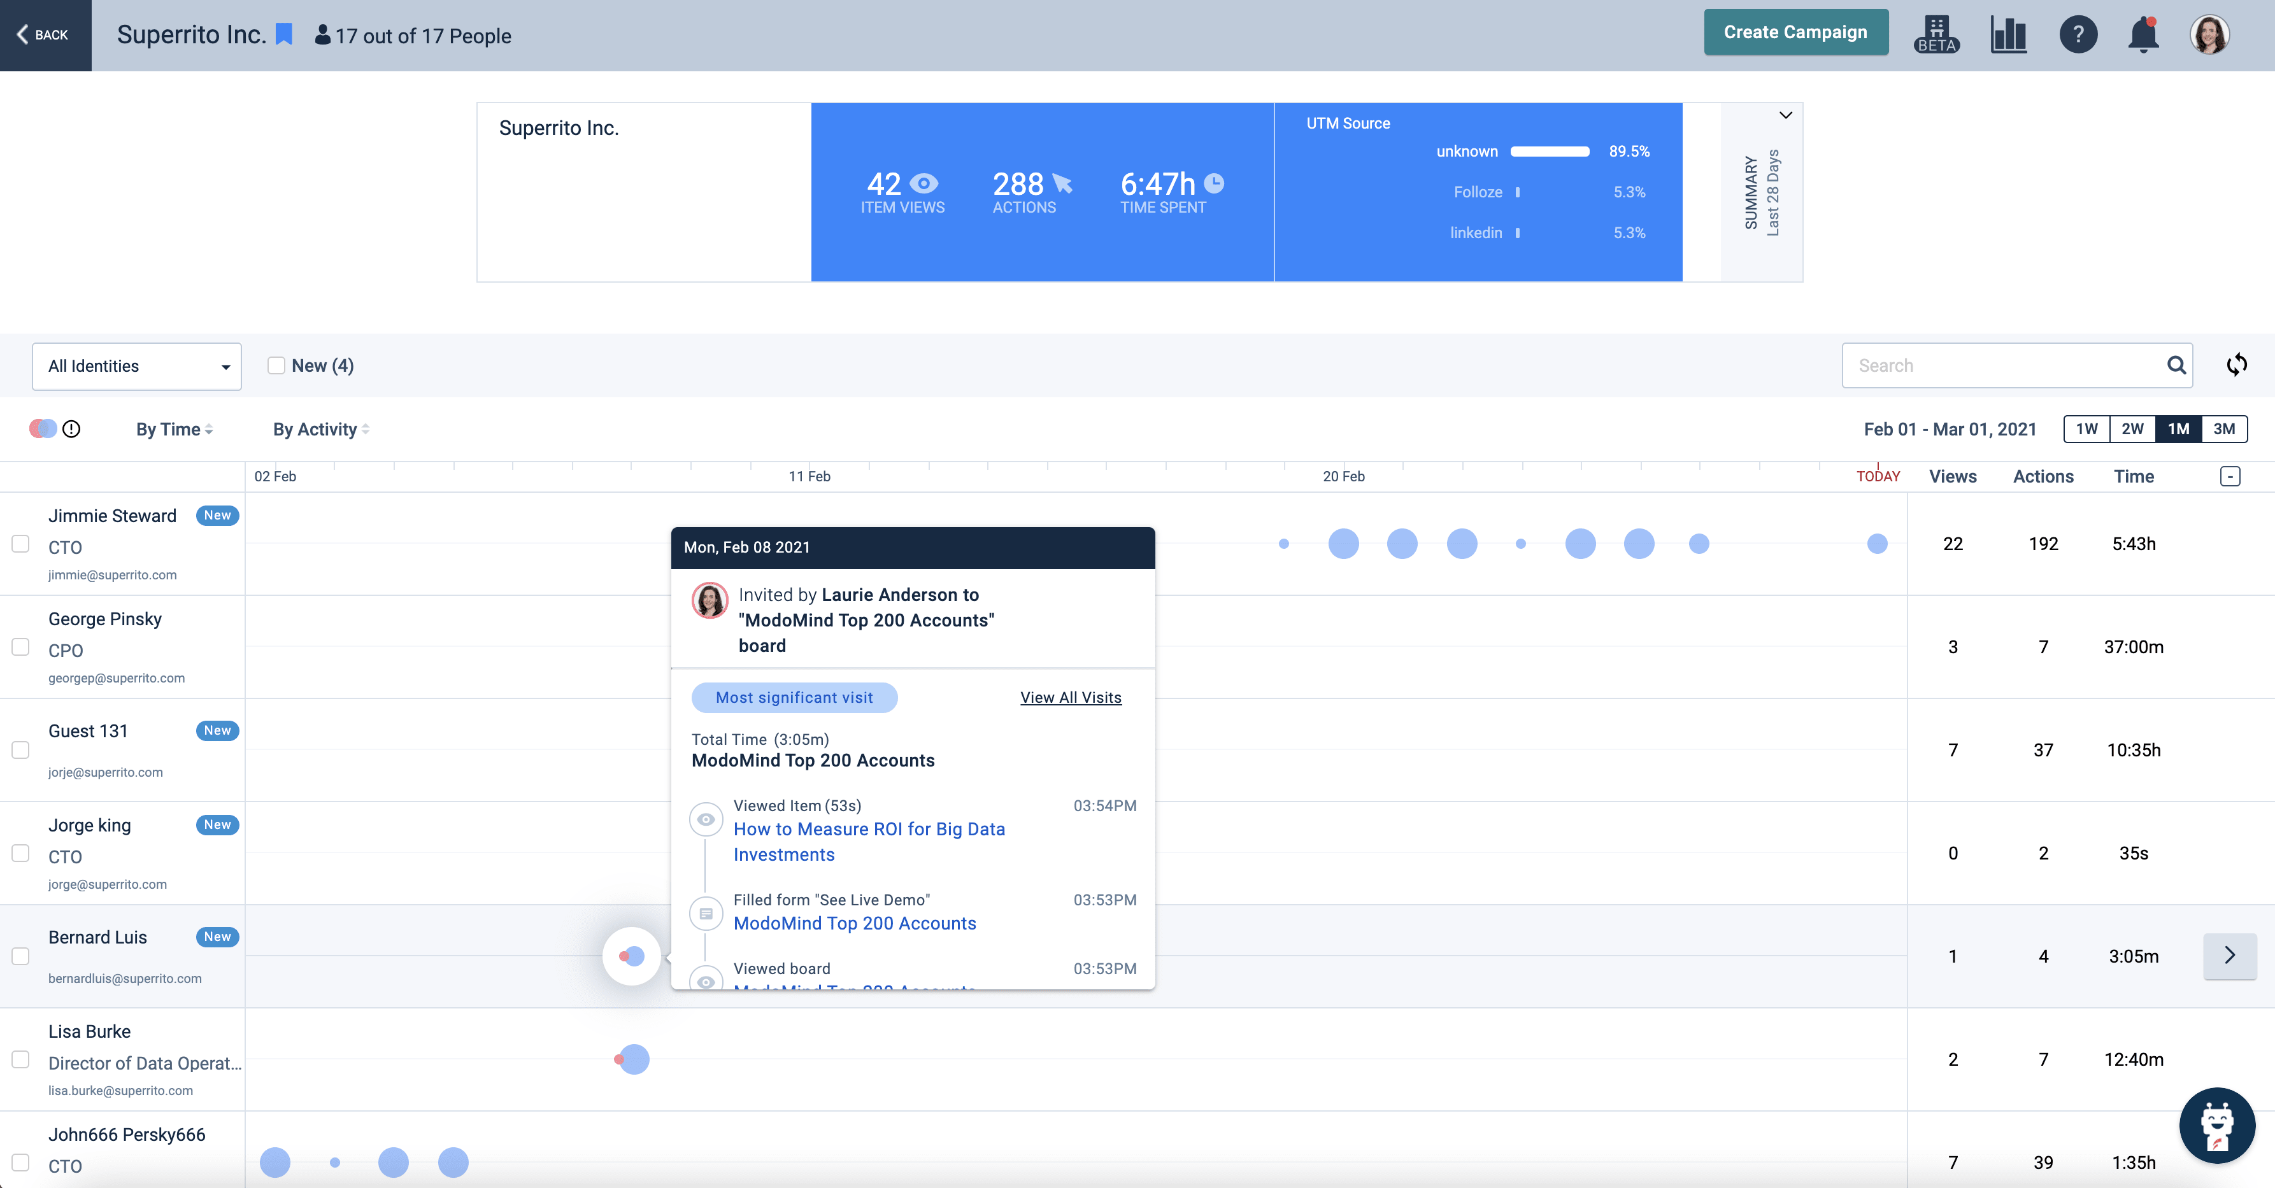This screenshot has width=2275, height=1188.
Task: Select Jimmie Steward's row checkbox
Action: (20, 544)
